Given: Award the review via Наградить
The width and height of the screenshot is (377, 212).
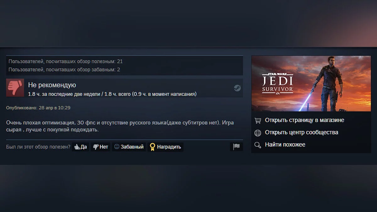Looking at the screenshot, I should pyautogui.click(x=165, y=147).
